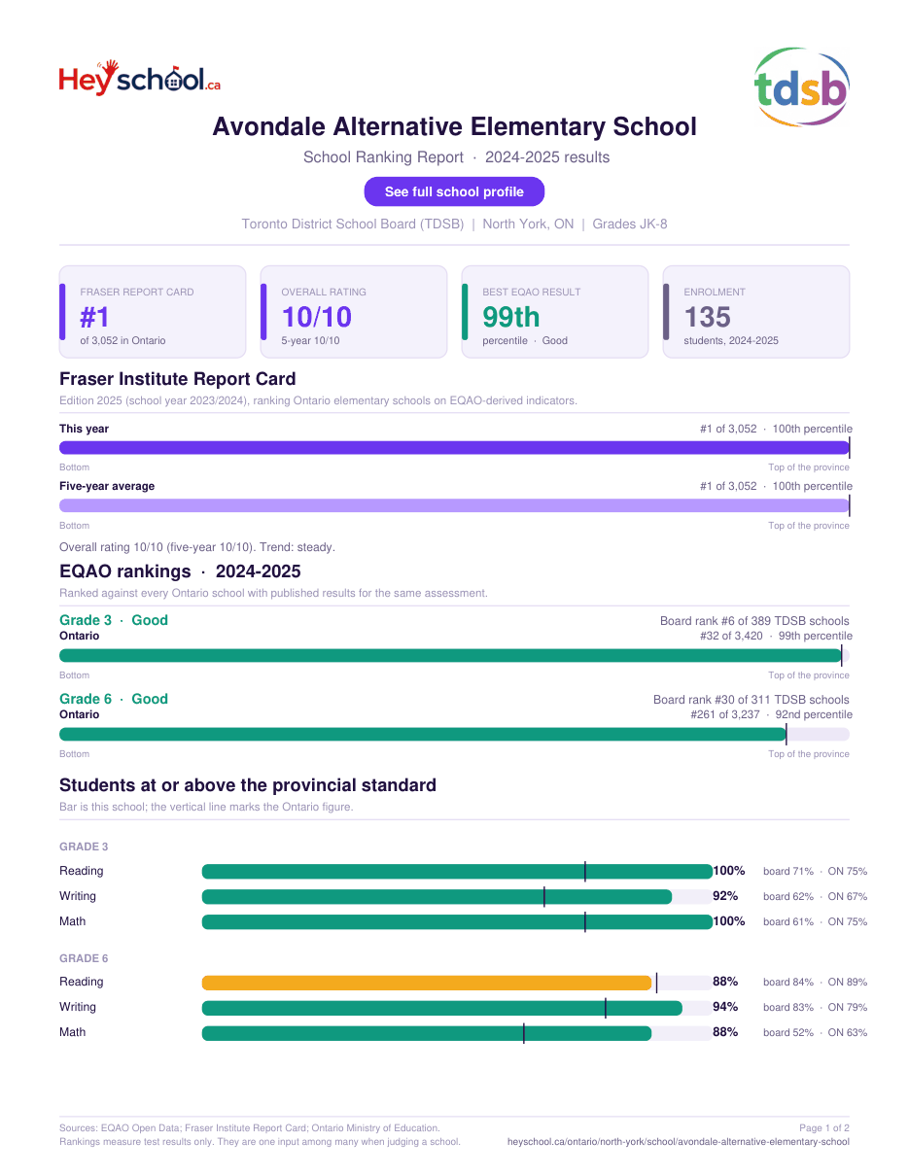Click the Sources line in the footer
Viewport: 909px width, 1176px height.
pyautogui.click(x=250, y=1128)
